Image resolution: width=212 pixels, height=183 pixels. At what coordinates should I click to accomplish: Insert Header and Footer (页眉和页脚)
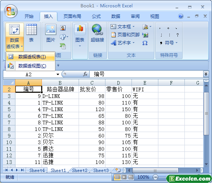(x=125, y=35)
